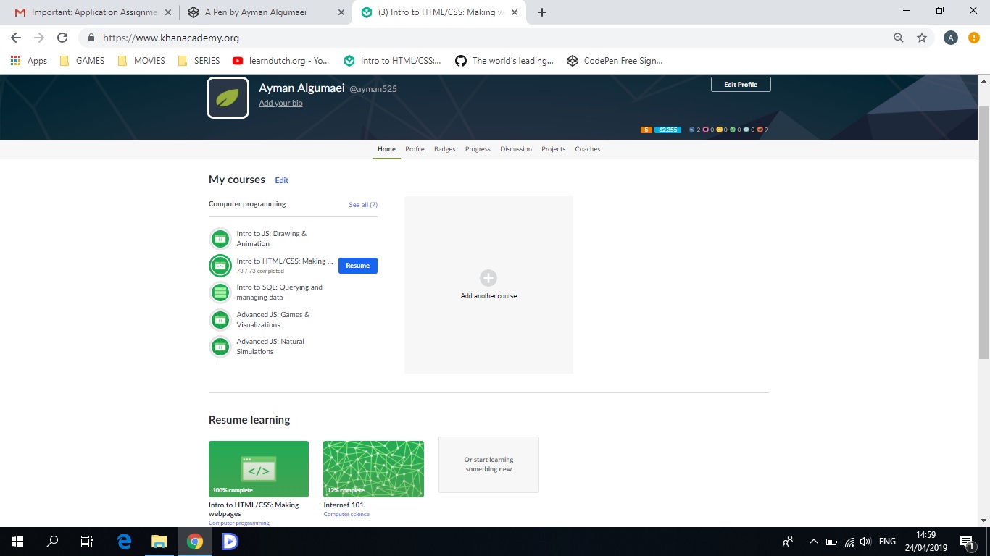Click the orange Chrome update alert icon

click(x=973, y=38)
